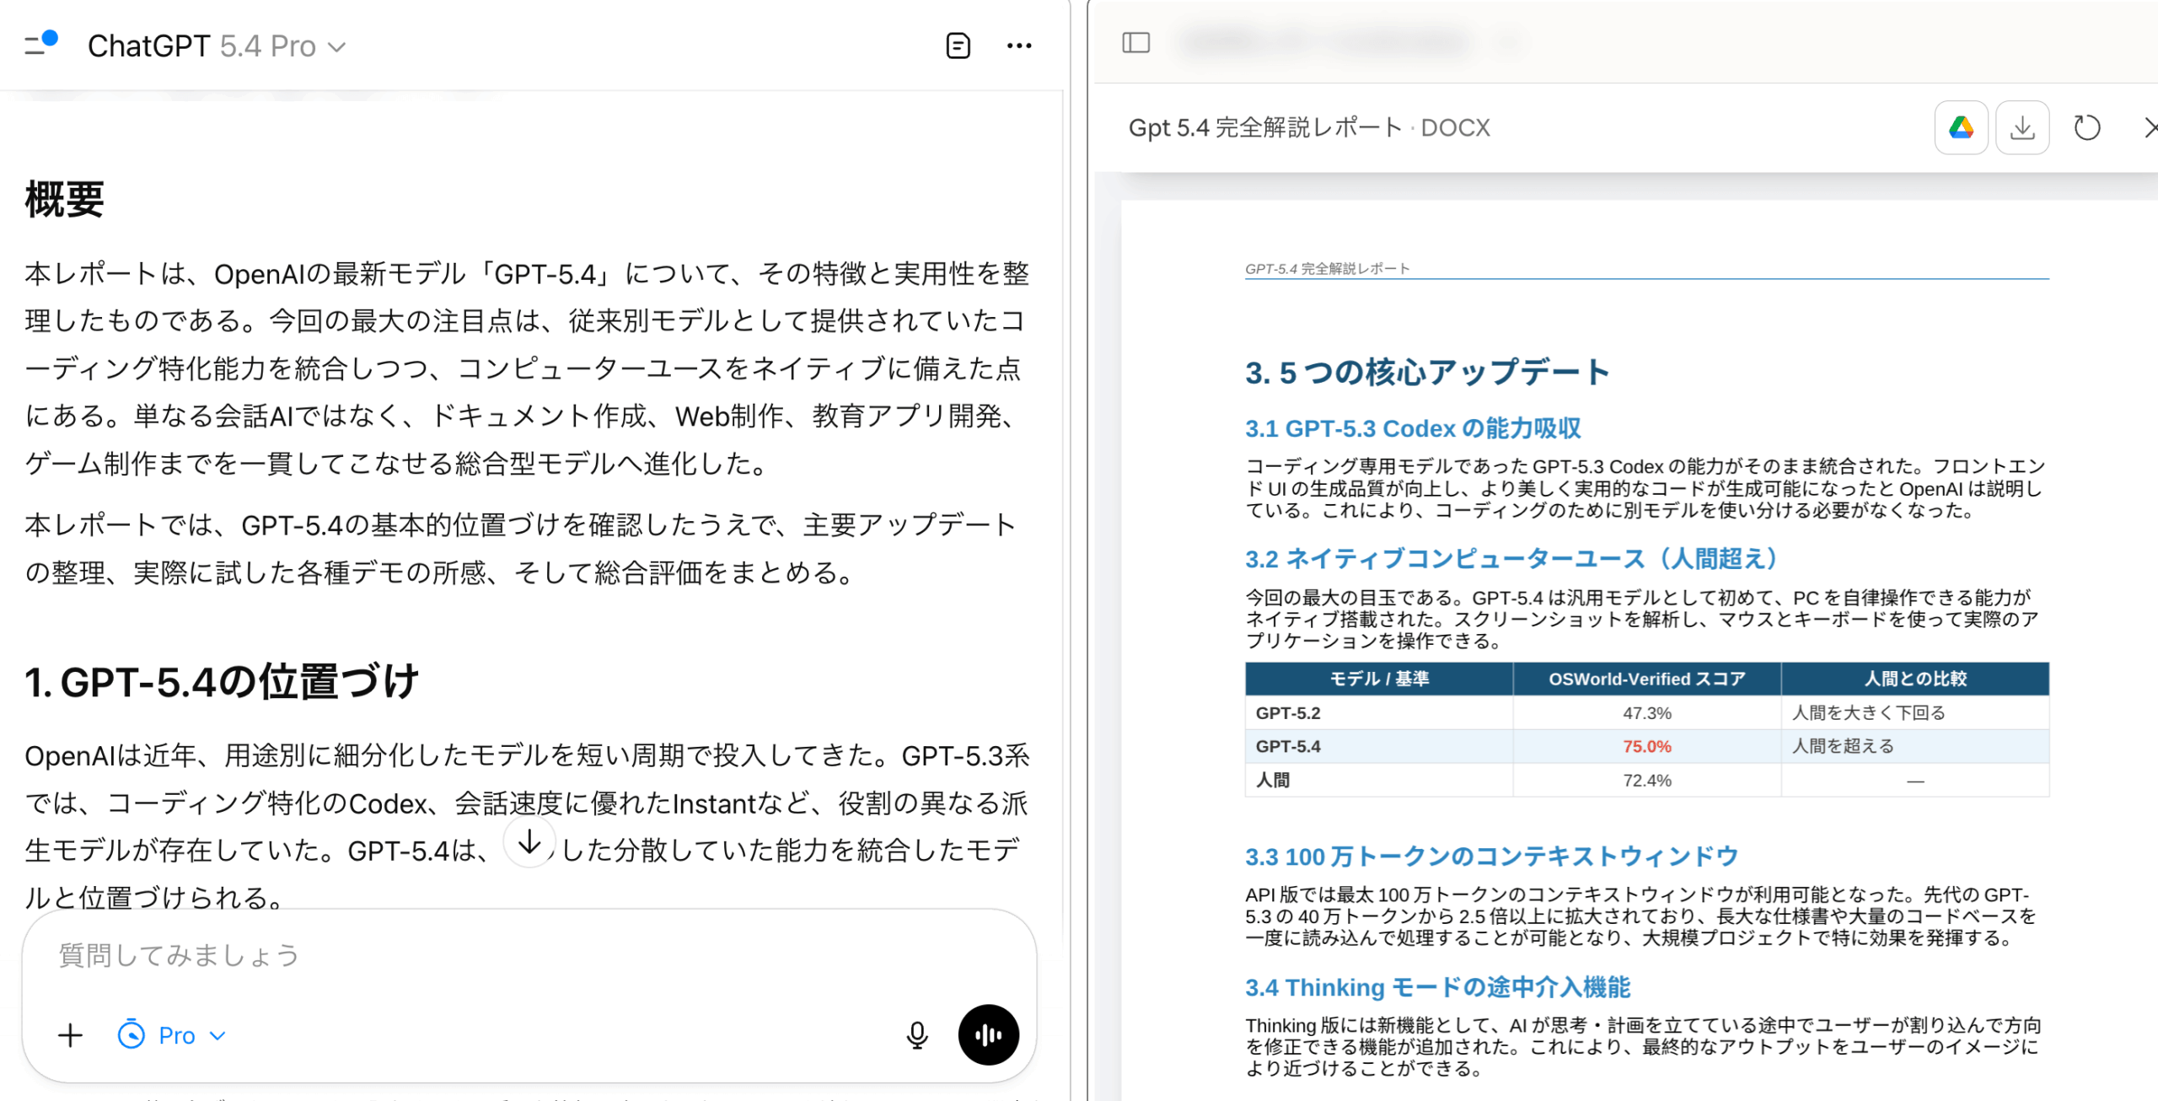Toggle the document panel sidebar icon

point(1135,42)
